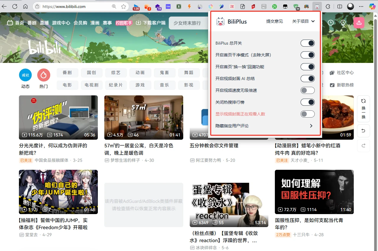Click the green download arrow extension icon

(x=179, y=6)
